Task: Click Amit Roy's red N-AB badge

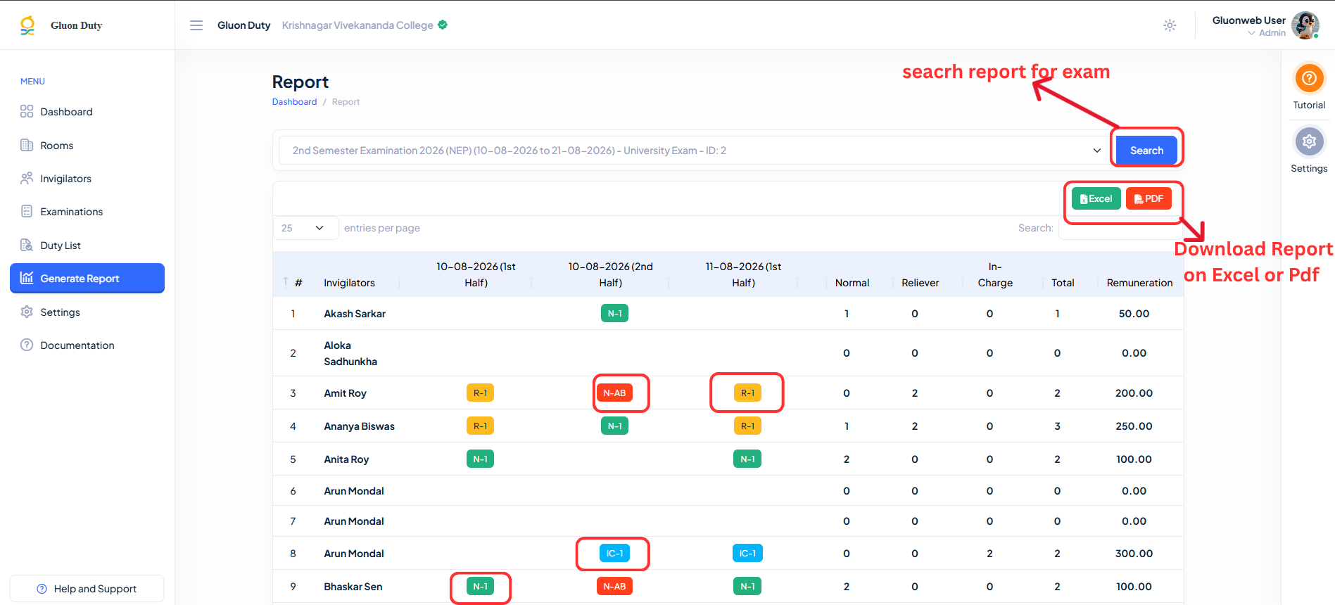Action: click(614, 393)
